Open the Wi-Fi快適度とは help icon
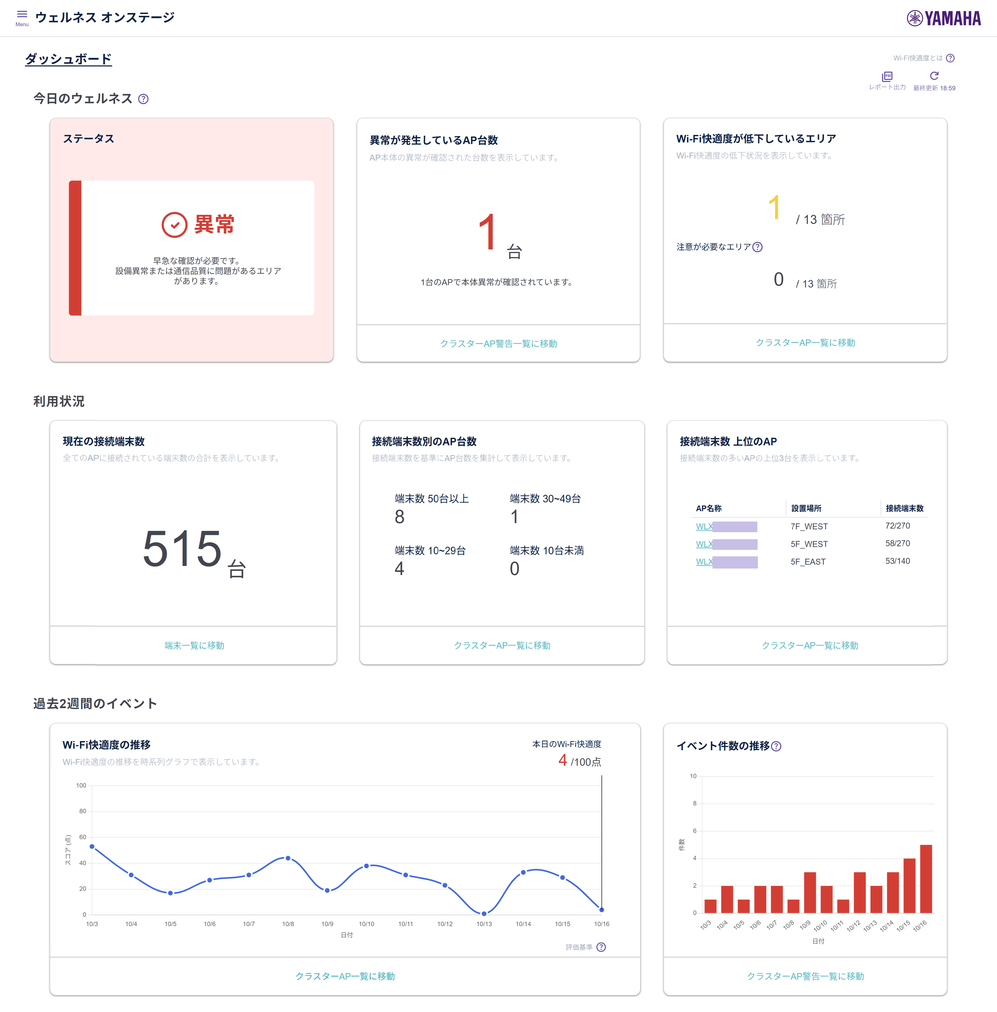 click(x=951, y=58)
